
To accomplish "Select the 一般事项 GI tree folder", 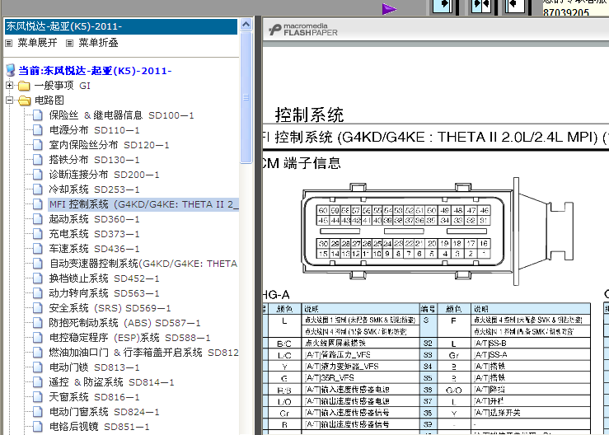I will (62, 86).
